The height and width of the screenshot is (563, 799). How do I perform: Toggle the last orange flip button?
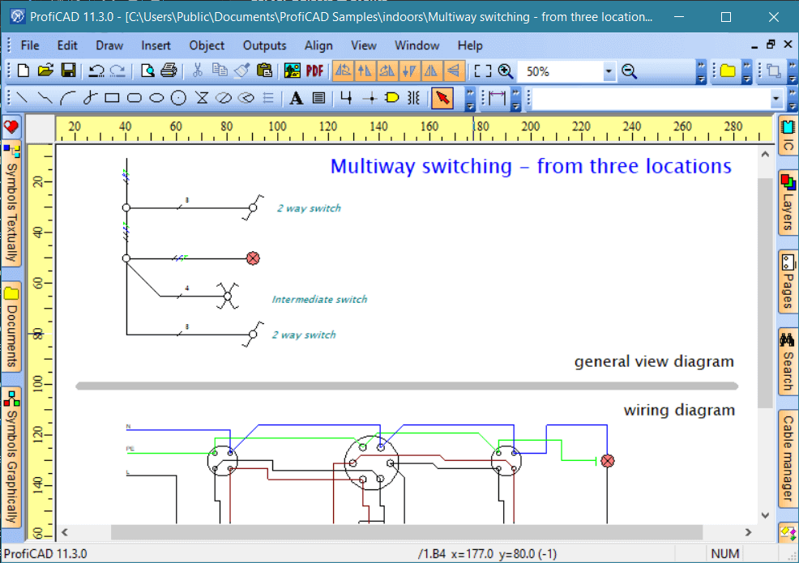455,71
